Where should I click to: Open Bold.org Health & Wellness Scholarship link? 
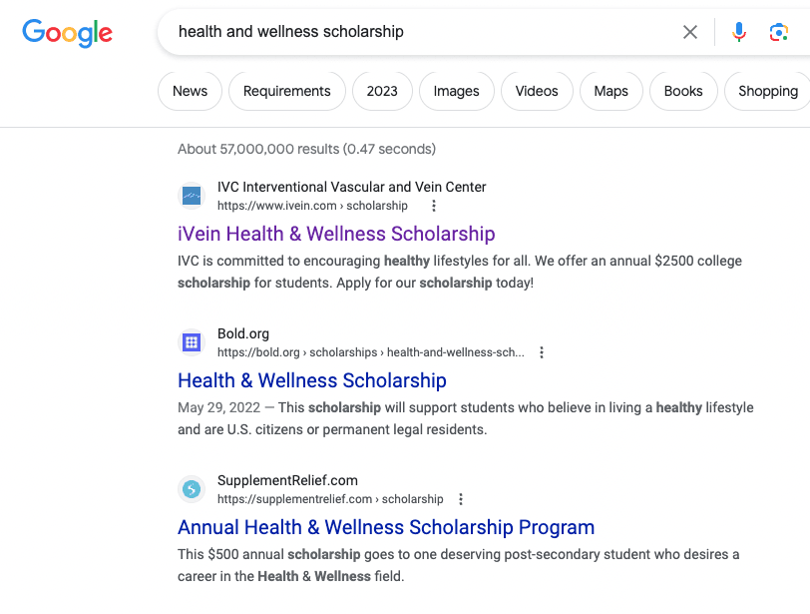(312, 380)
